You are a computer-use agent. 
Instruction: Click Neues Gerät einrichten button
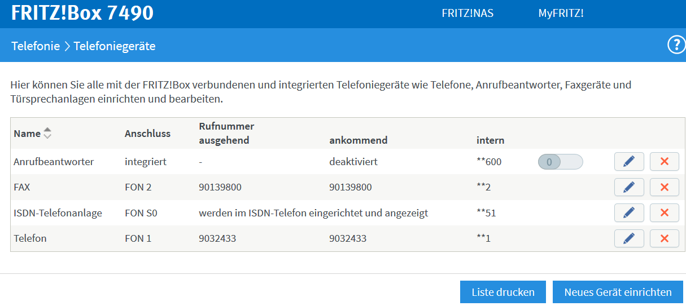[618, 292]
